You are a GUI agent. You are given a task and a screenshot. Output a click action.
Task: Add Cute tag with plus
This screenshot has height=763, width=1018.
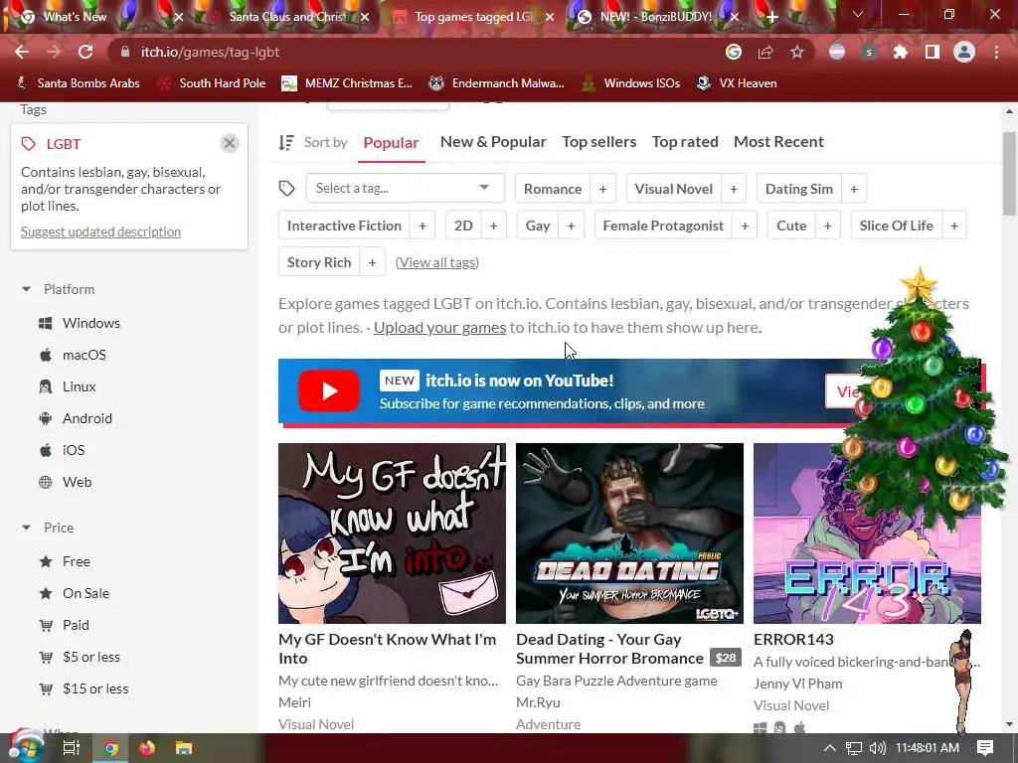[828, 226]
